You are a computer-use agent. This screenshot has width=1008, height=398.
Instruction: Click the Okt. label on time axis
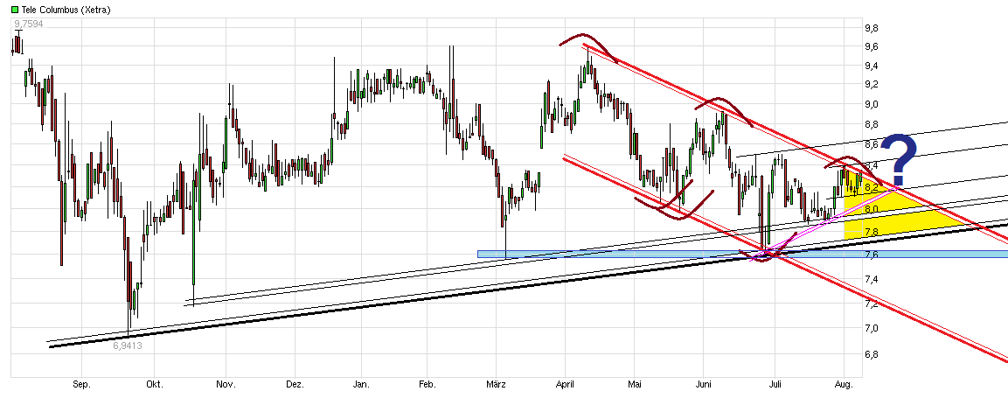155,385
